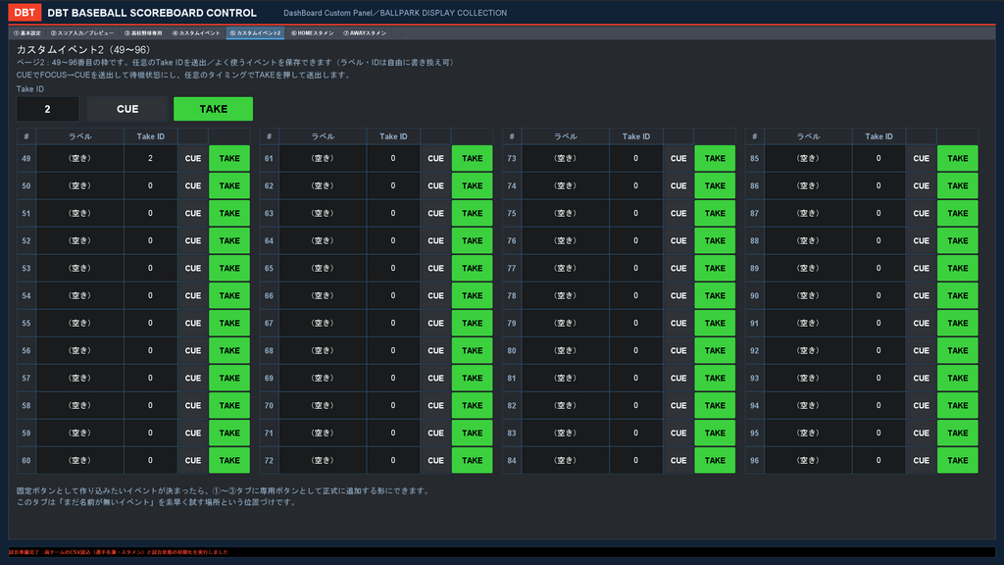The width and height of the screenshot is (1004, 565).
Task: Click CUE for row 50
Action: (x=193, y=185)
